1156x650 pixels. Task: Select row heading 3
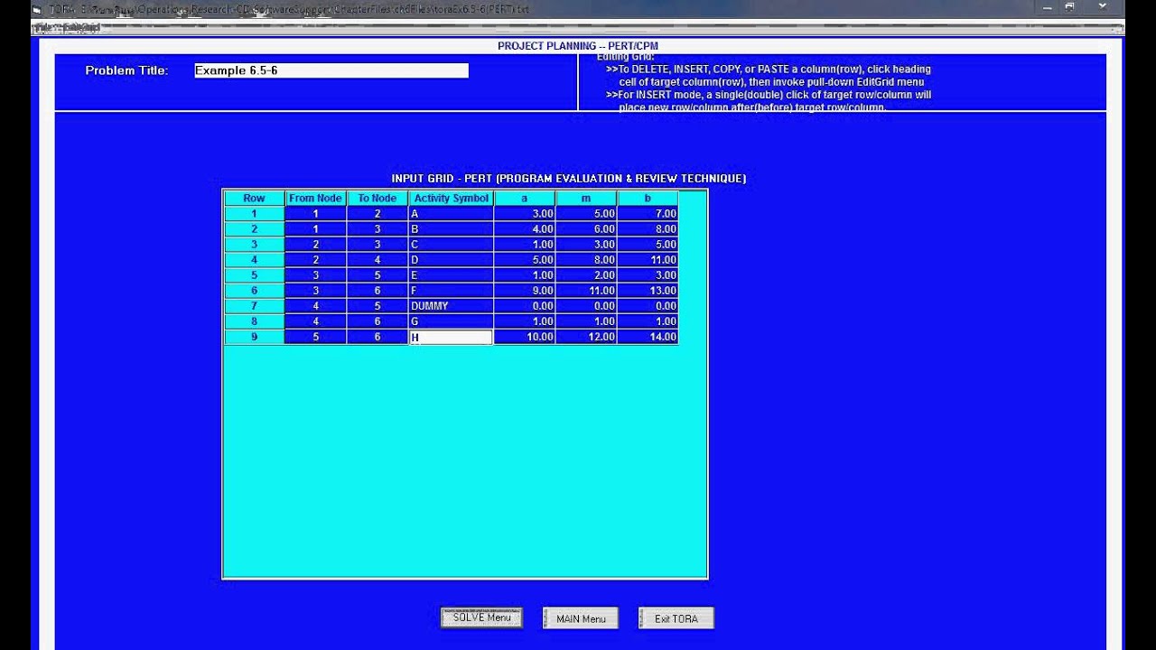point(254,245)
